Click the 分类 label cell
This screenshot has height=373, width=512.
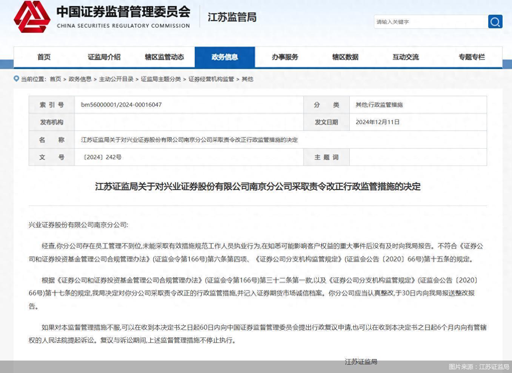point(326,104)
